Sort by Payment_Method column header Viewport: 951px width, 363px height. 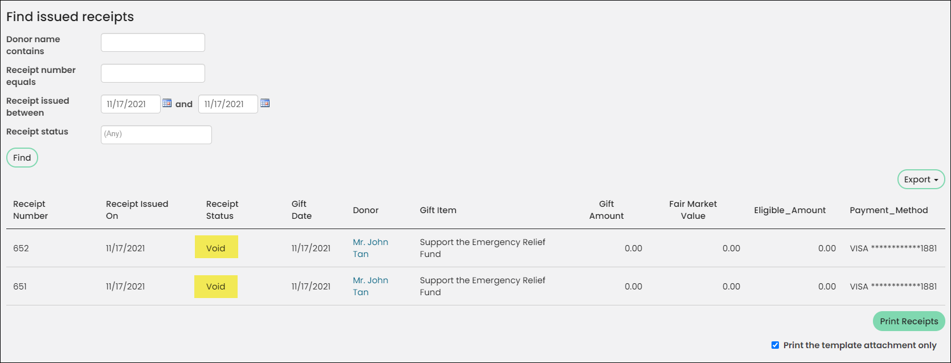tap(889, 210)
